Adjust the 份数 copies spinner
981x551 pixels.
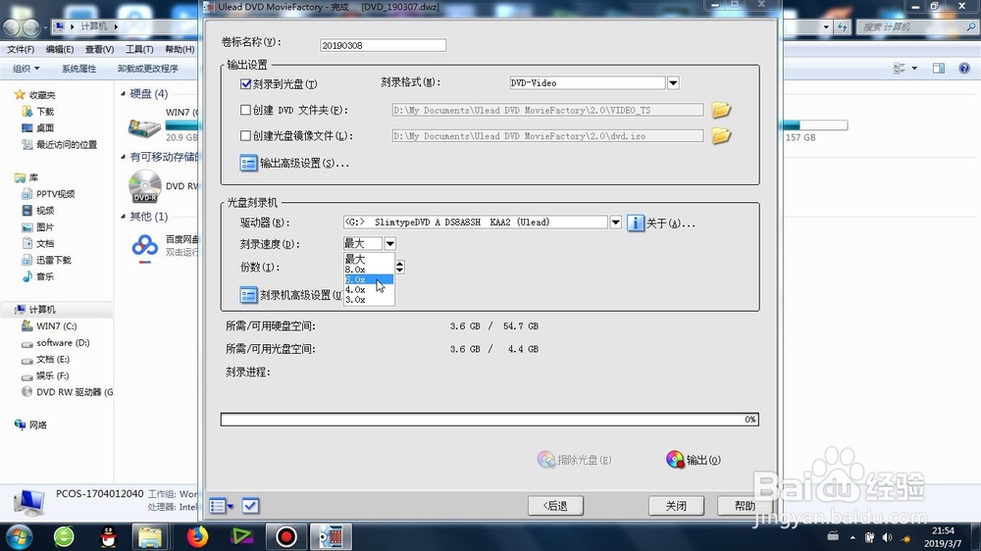point(400,267)
